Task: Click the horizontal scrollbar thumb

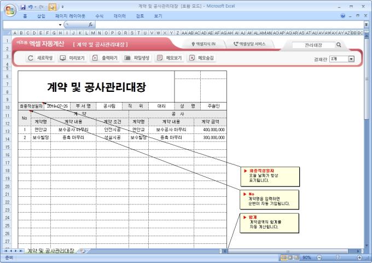Action: (x=288, y=251)
